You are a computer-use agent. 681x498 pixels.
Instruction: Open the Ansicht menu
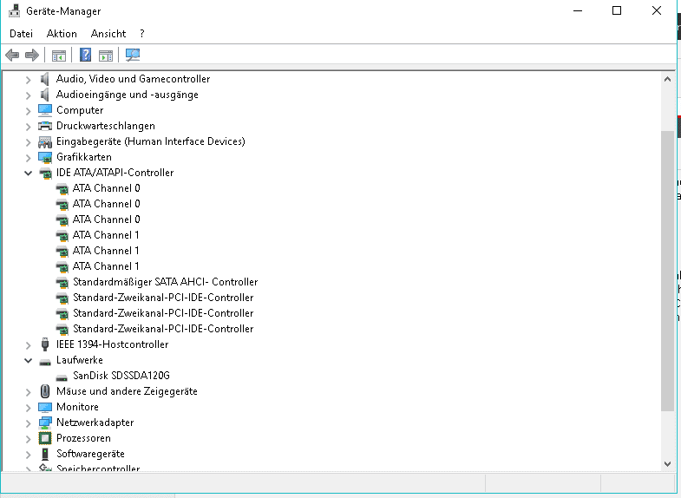click(108, 34)
